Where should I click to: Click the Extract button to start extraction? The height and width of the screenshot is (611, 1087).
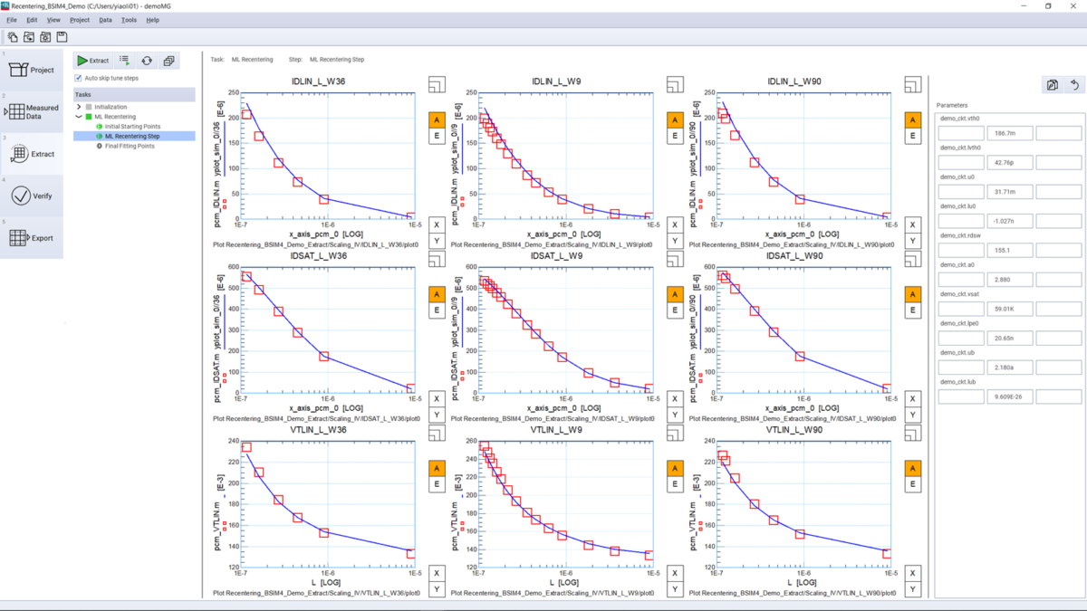tap(92, 60)
